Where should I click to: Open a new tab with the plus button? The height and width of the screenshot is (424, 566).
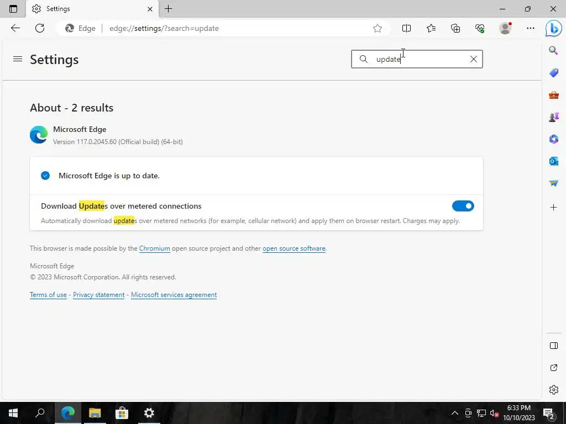point(168,9)
